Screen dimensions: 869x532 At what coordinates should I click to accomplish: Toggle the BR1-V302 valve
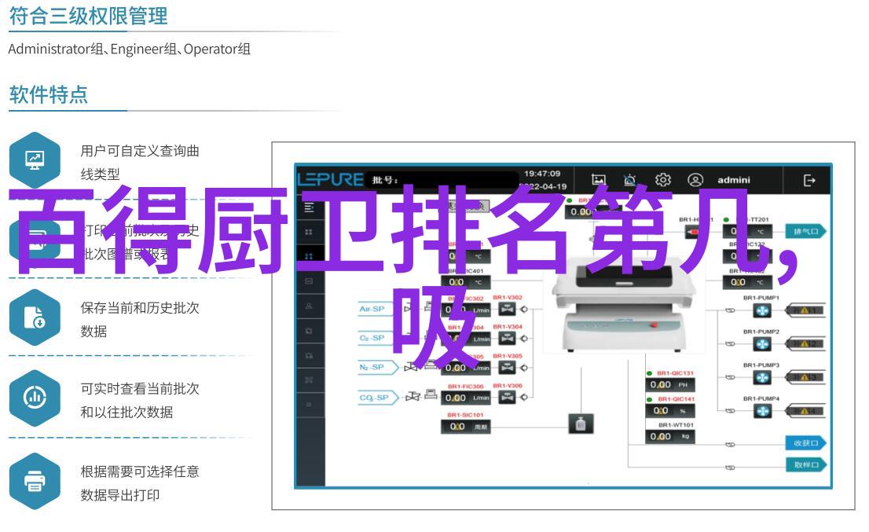(x=507, y=310)
